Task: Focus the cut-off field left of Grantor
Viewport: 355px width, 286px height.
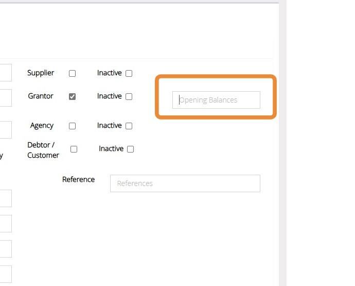Action: 6,98
